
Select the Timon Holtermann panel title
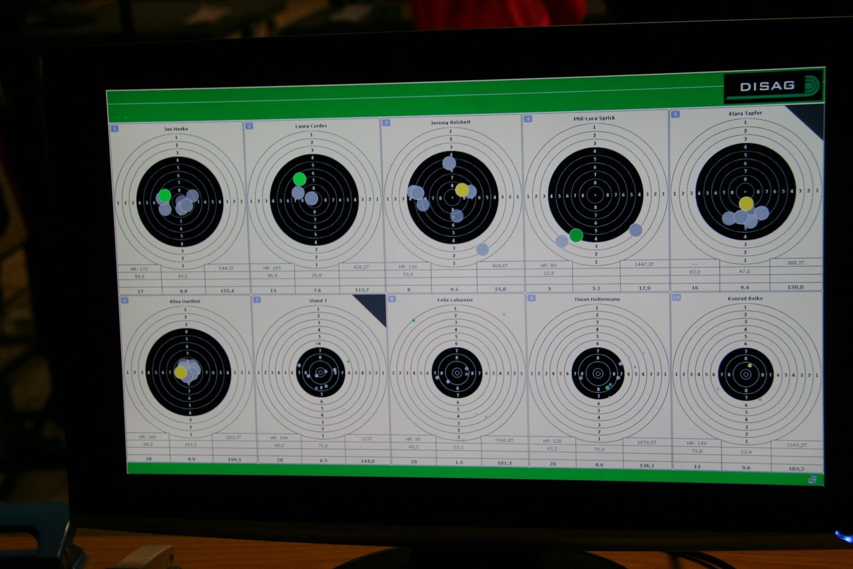point(597,299)
